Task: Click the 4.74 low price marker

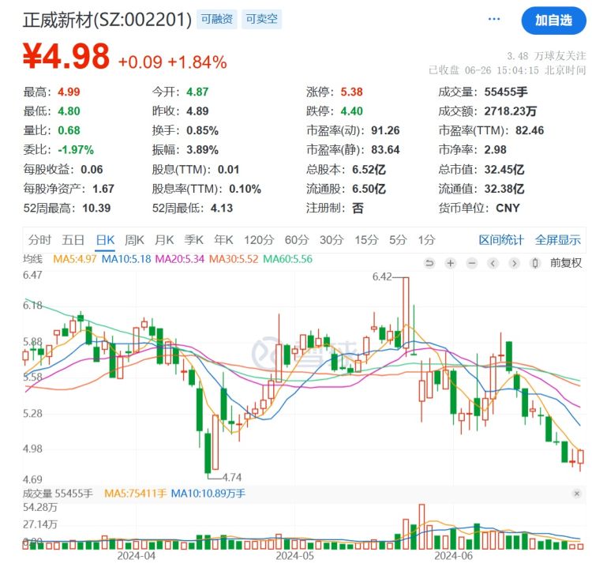Action: (x=232, y=477)
